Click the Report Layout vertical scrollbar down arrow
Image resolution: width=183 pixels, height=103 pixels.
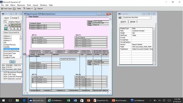(110, 90)
